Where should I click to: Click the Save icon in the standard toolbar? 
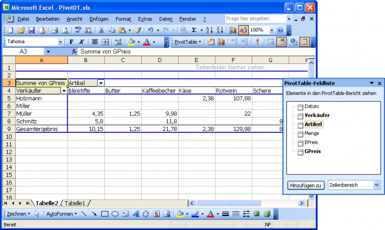point(31,30)
